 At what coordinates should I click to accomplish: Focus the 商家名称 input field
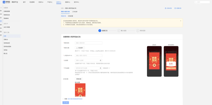88,43
